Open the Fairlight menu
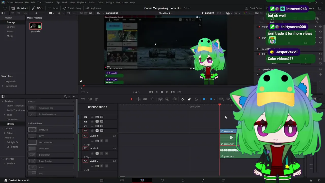The height and width of the screenshot is (183, 325). [x=110, y=2]
